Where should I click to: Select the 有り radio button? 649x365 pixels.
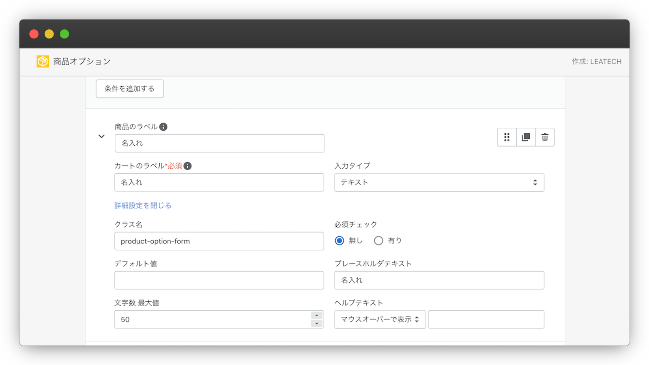[378, 241]
